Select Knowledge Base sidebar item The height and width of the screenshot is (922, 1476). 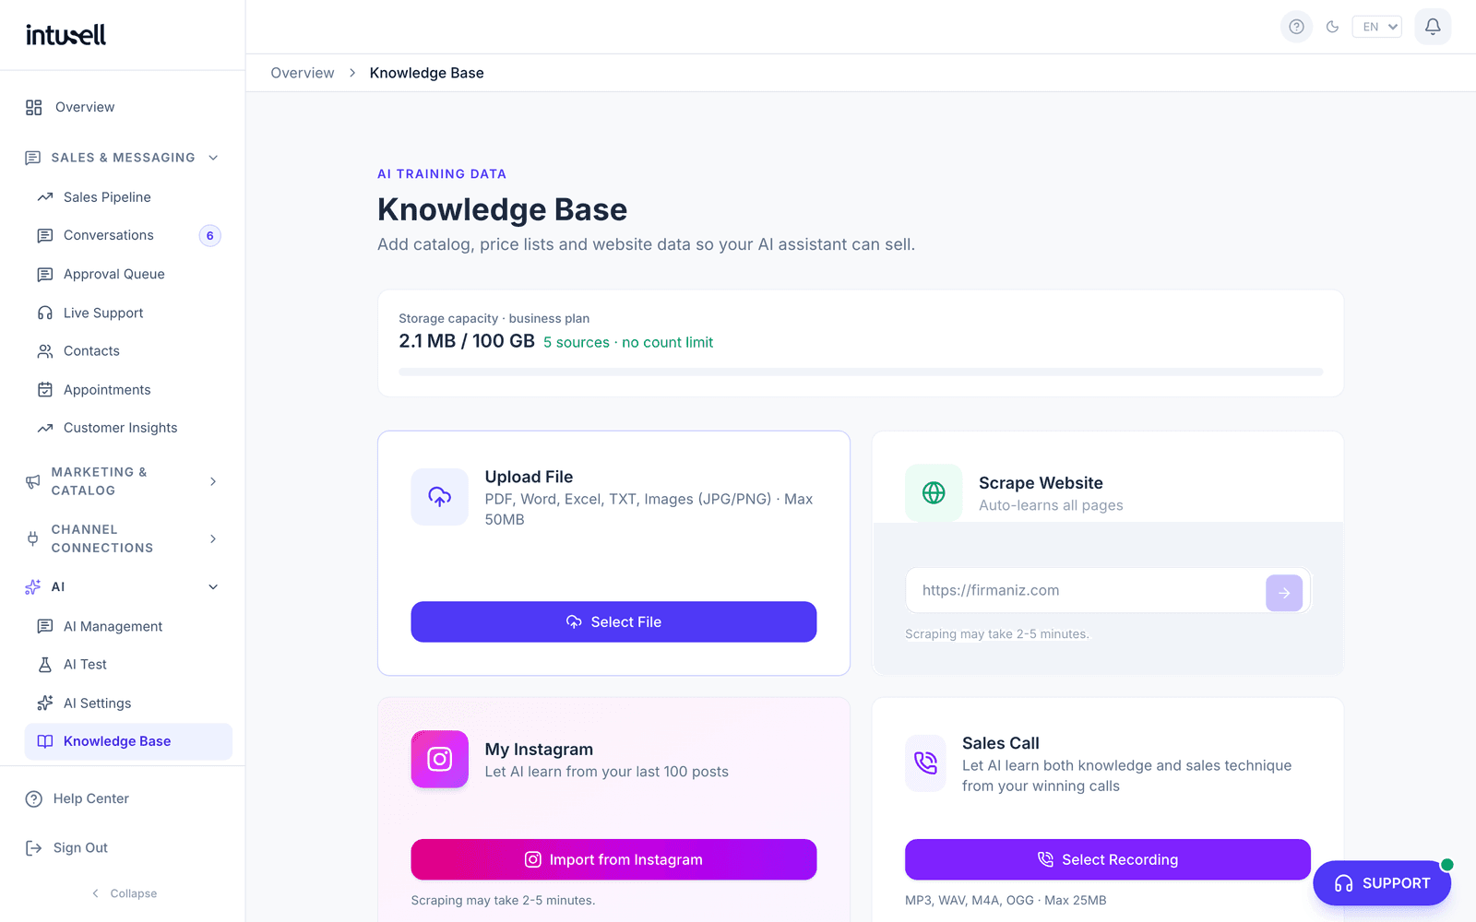[x=128, y=741]
